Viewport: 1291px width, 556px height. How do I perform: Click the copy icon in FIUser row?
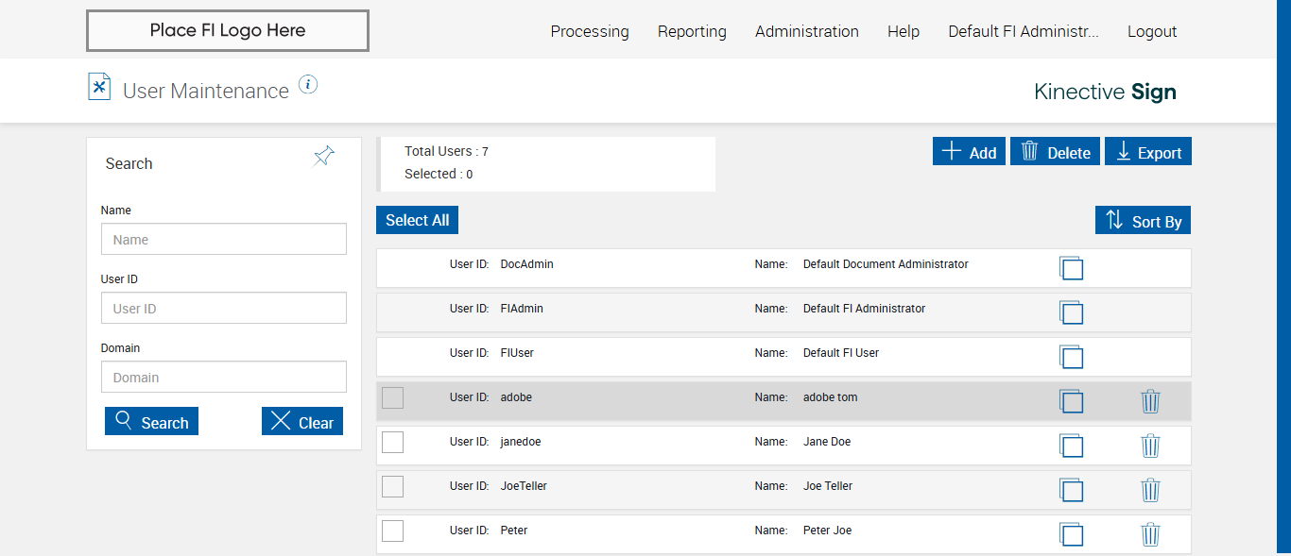coord(1071,357)
